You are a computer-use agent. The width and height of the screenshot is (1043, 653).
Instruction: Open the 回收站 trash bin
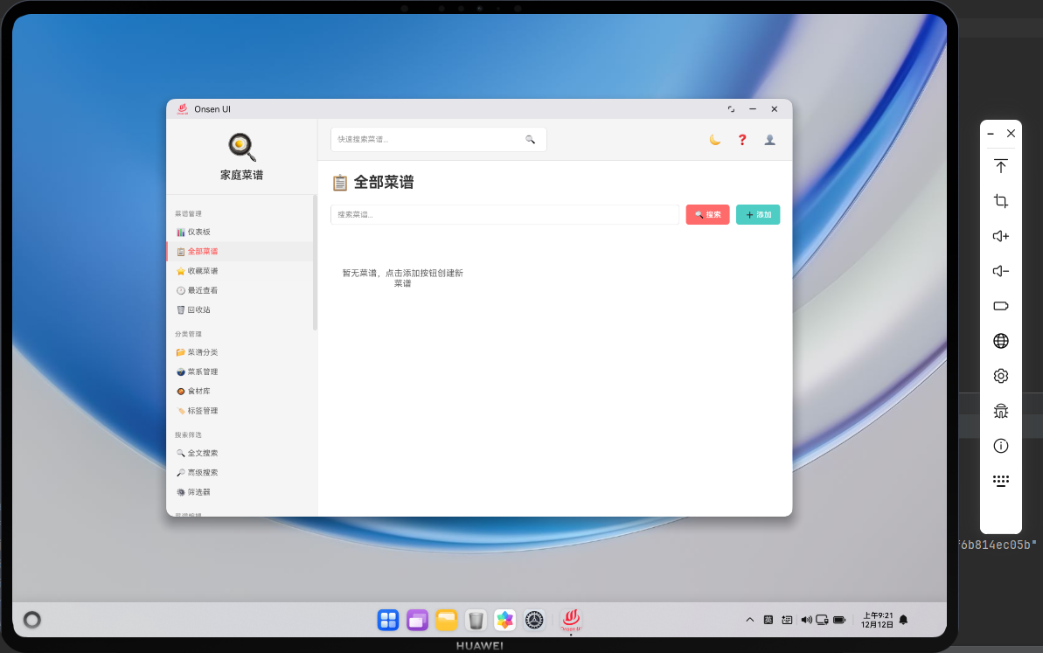click(x=196, y=309)
